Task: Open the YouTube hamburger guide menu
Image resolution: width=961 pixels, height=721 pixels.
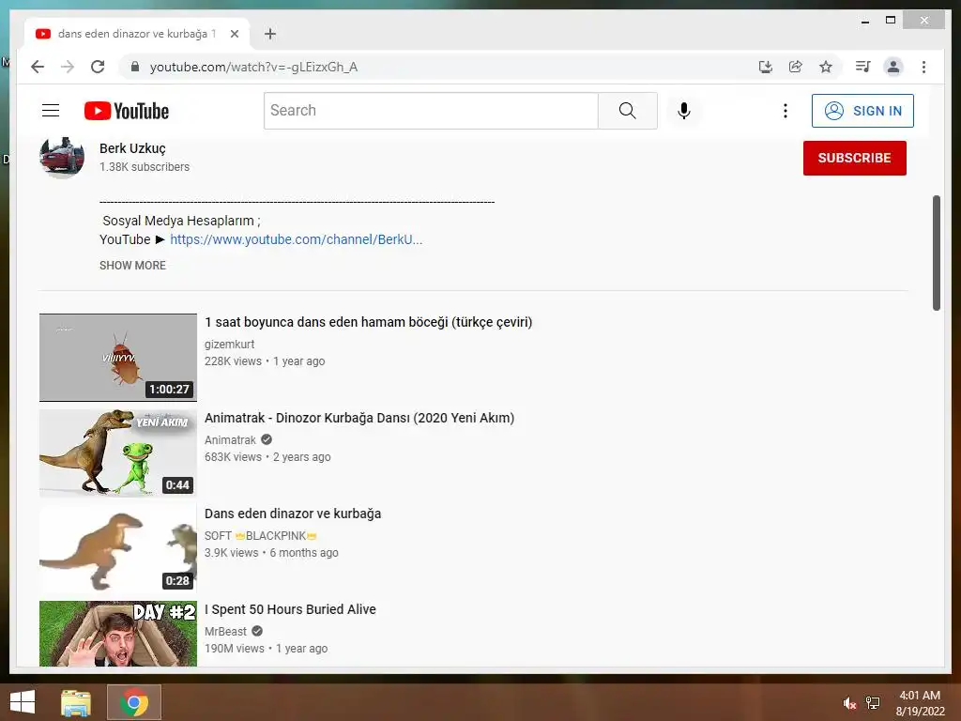Action: pos(51,111)
